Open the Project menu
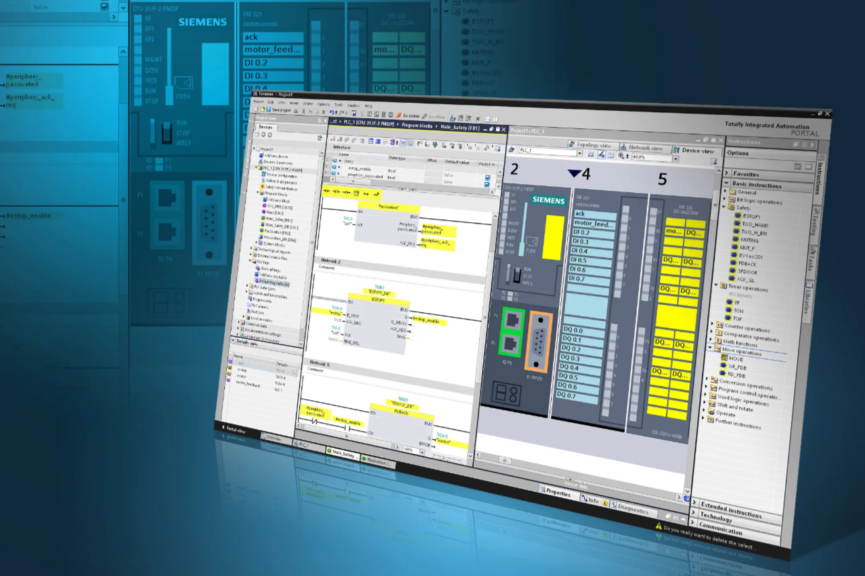Screen dimensions: 865x576 (258, 102)
